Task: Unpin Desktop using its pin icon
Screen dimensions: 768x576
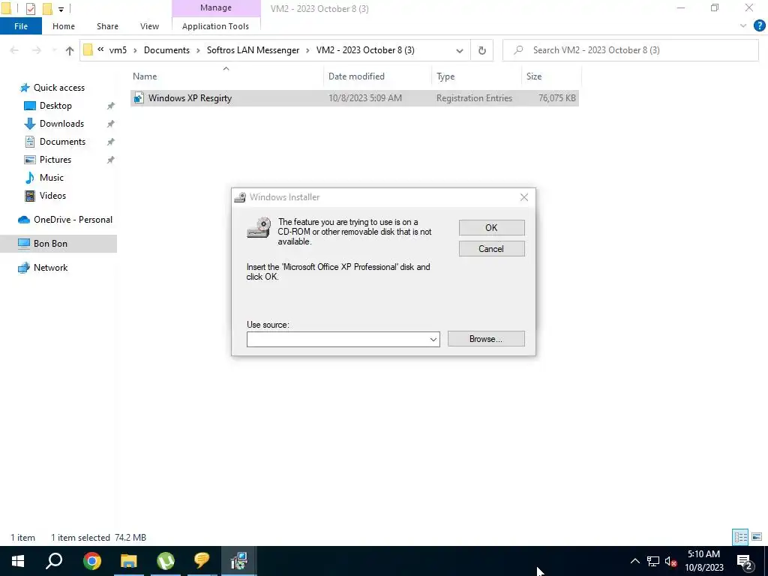Action: tap(111, 106)
